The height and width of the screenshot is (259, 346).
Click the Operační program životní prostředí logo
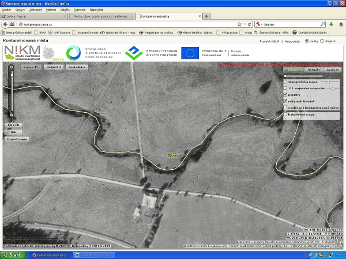click(x=150, y=53)
